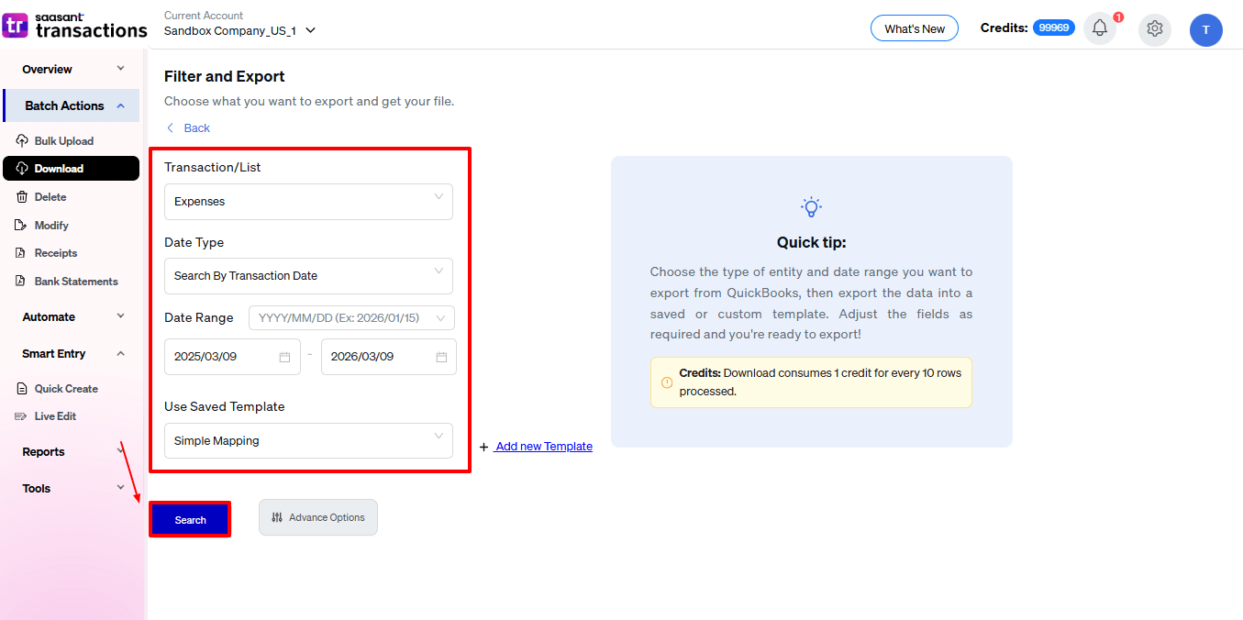1243x620 pixels.
Task: Open the Date Range preset dropdown
Action: click(x=351, y=318)
